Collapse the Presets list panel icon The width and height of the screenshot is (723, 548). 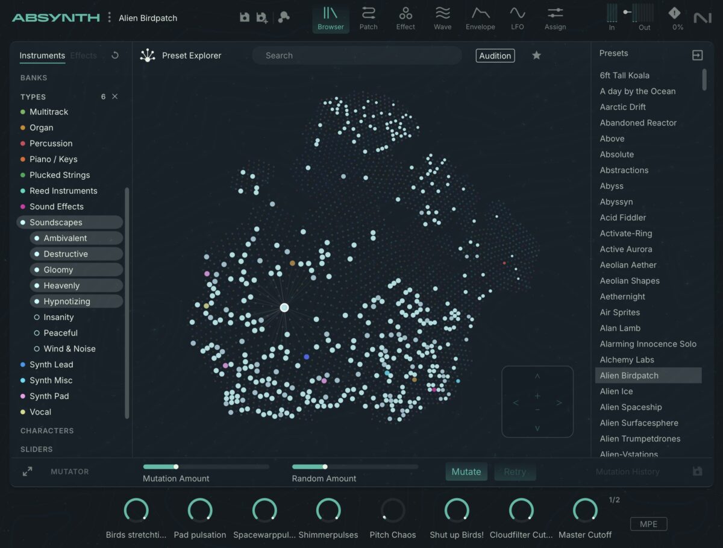coord(697,55)
